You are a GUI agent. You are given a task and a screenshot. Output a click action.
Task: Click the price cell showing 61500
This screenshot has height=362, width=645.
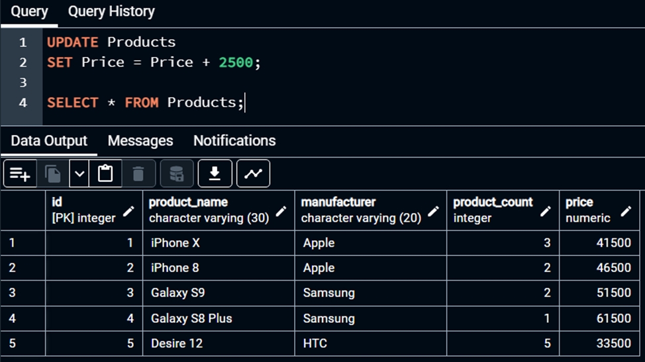coord(601,318)
